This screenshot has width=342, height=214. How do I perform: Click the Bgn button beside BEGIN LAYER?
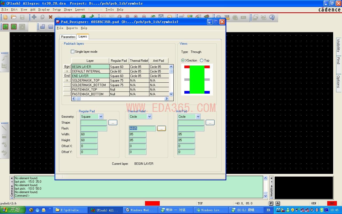pos(67,67)
